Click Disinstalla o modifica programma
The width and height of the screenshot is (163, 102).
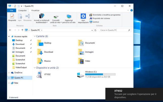(x=105, y=15)
